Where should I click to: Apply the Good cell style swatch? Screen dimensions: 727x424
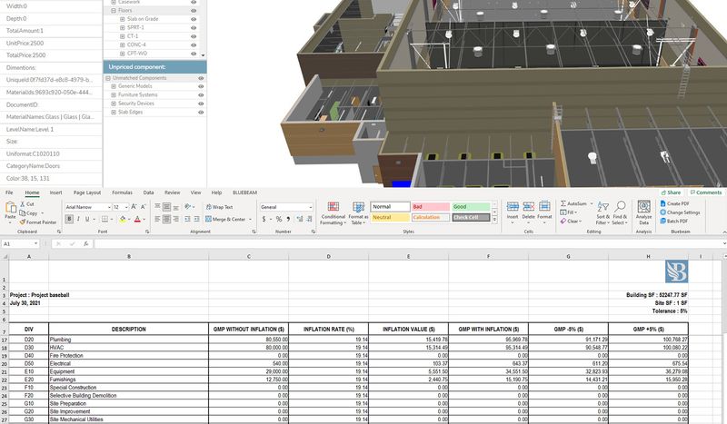coord(470,207)
